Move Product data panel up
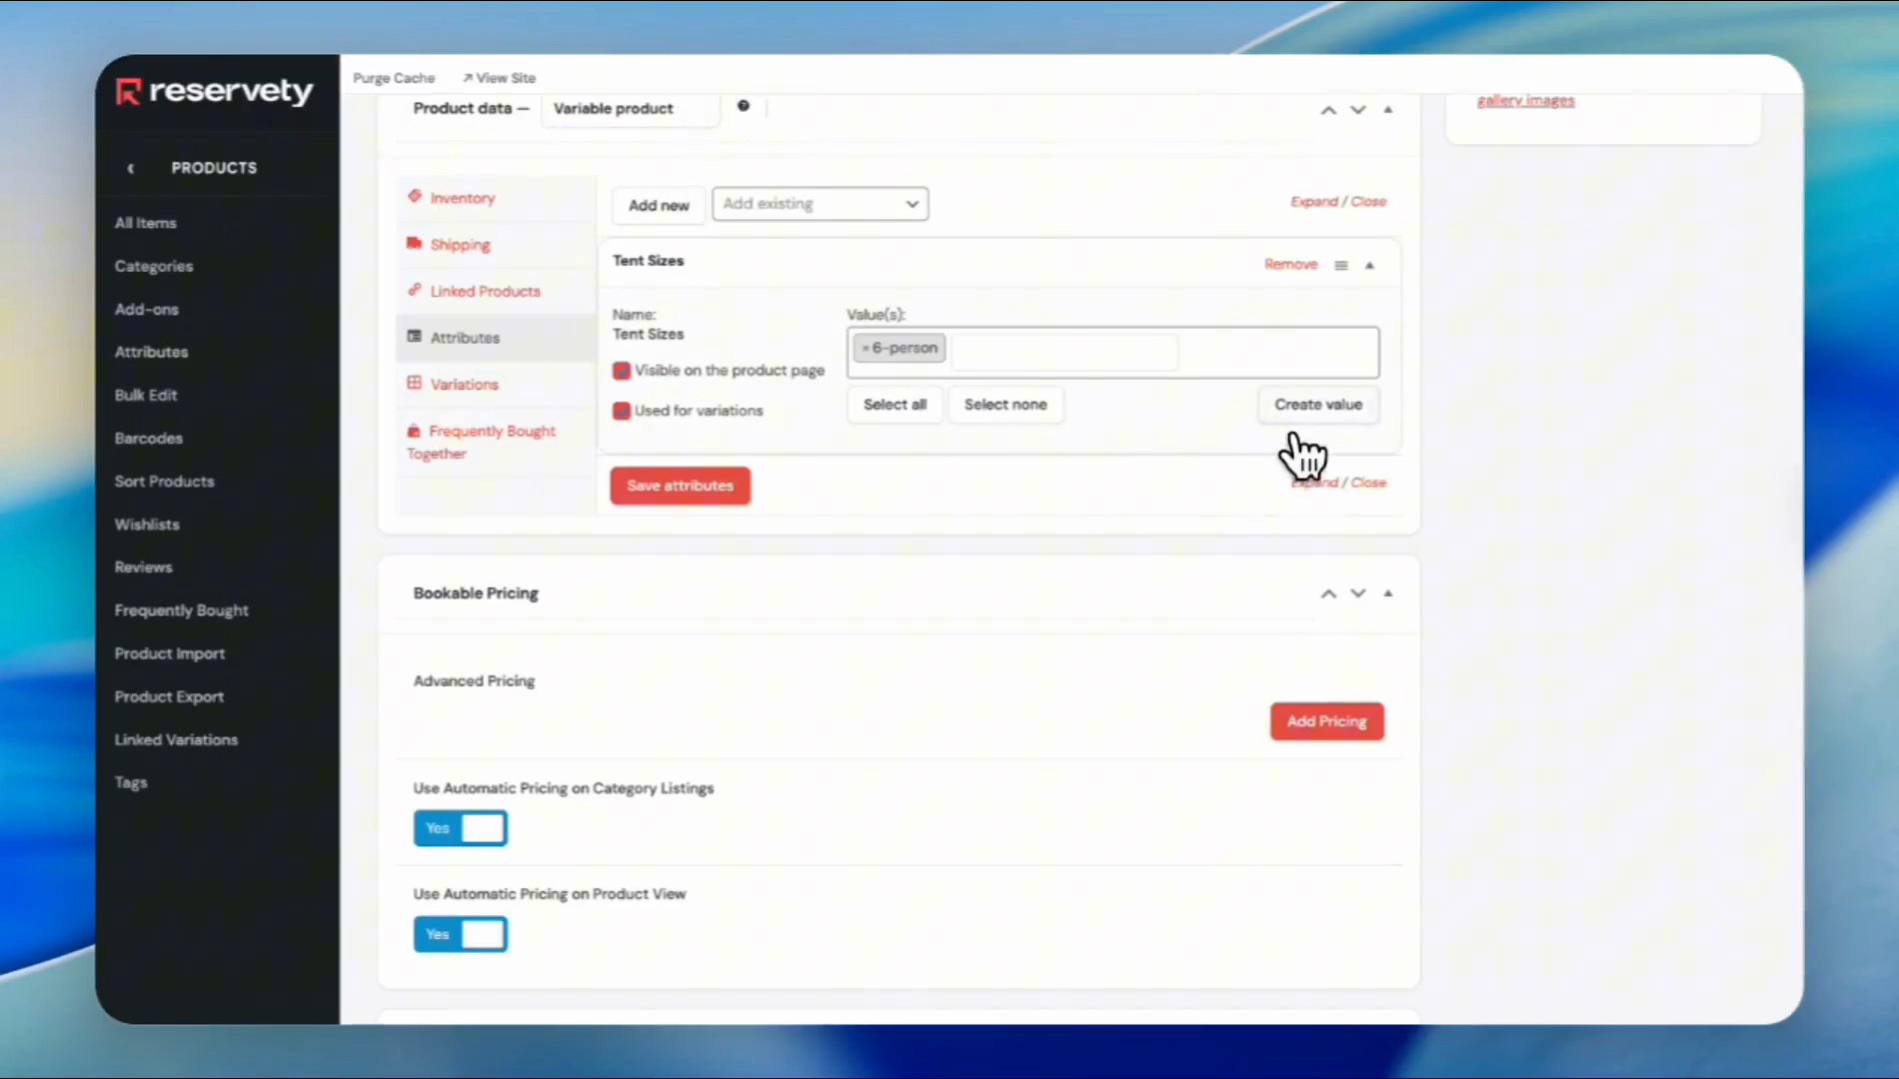The width and height of the screenshot is (1899, 1079). tap(1328, 110)
